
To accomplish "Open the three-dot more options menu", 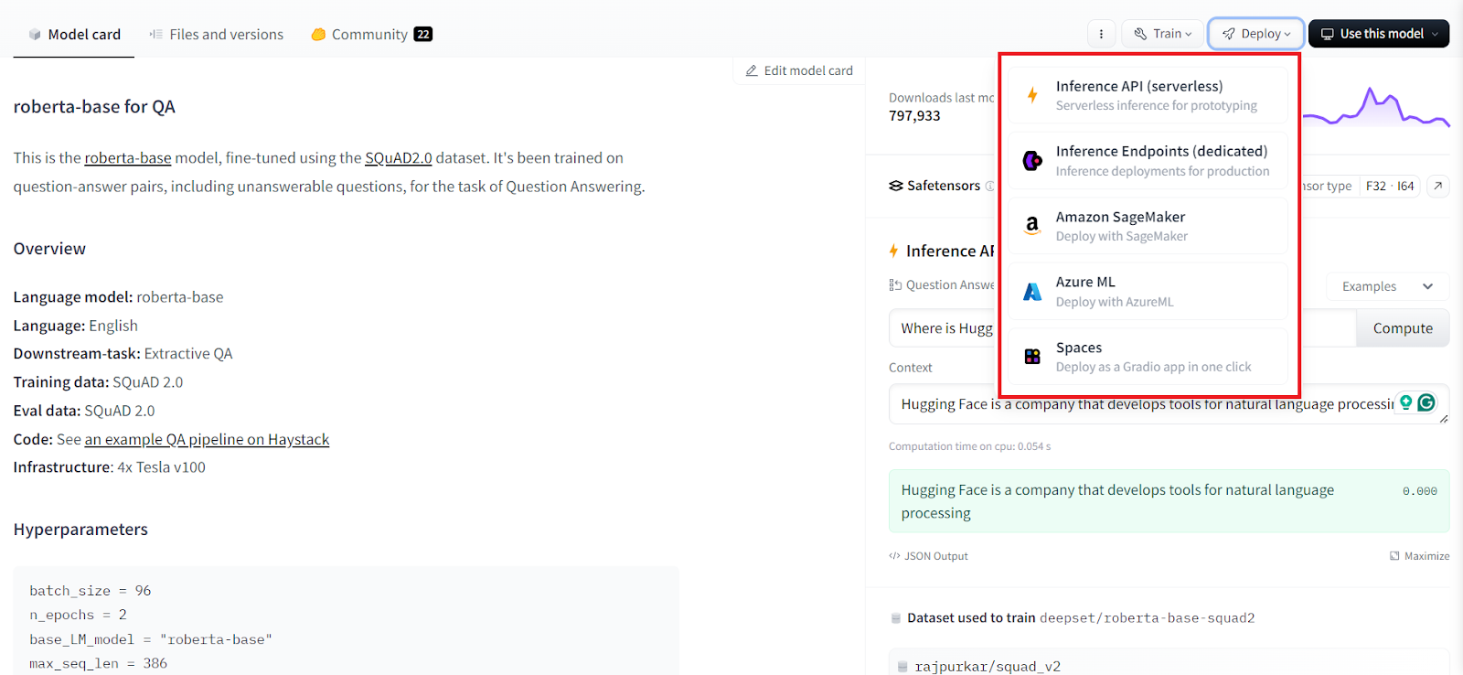I will (x=1101, y=34).
